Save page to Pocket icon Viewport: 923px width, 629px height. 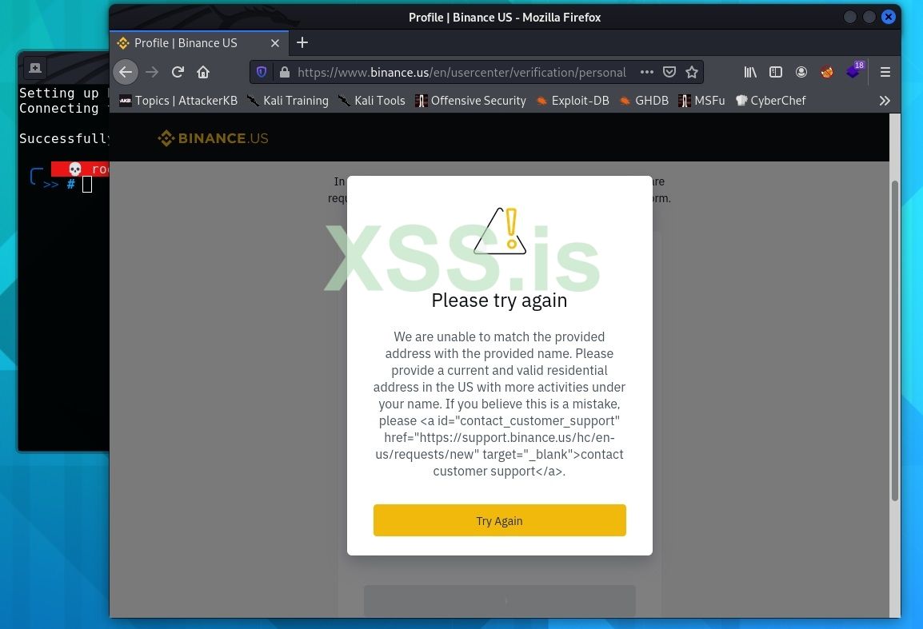pyautogui.click(x=669, y=72)
